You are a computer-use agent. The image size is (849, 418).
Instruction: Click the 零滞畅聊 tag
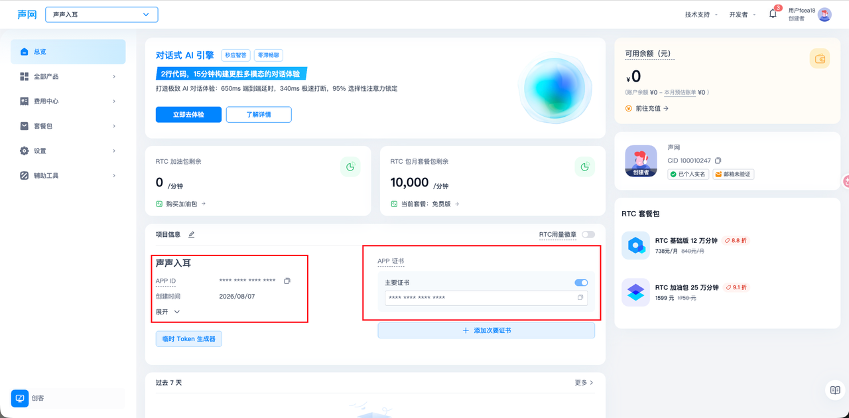pyautogui.click(x=269, y=56)
